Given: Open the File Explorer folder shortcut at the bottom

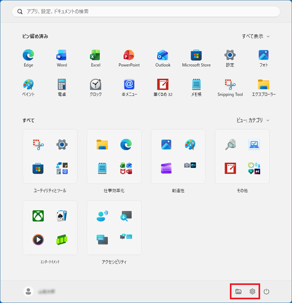Looking at the screenshot, I should (x=238, y=291).
